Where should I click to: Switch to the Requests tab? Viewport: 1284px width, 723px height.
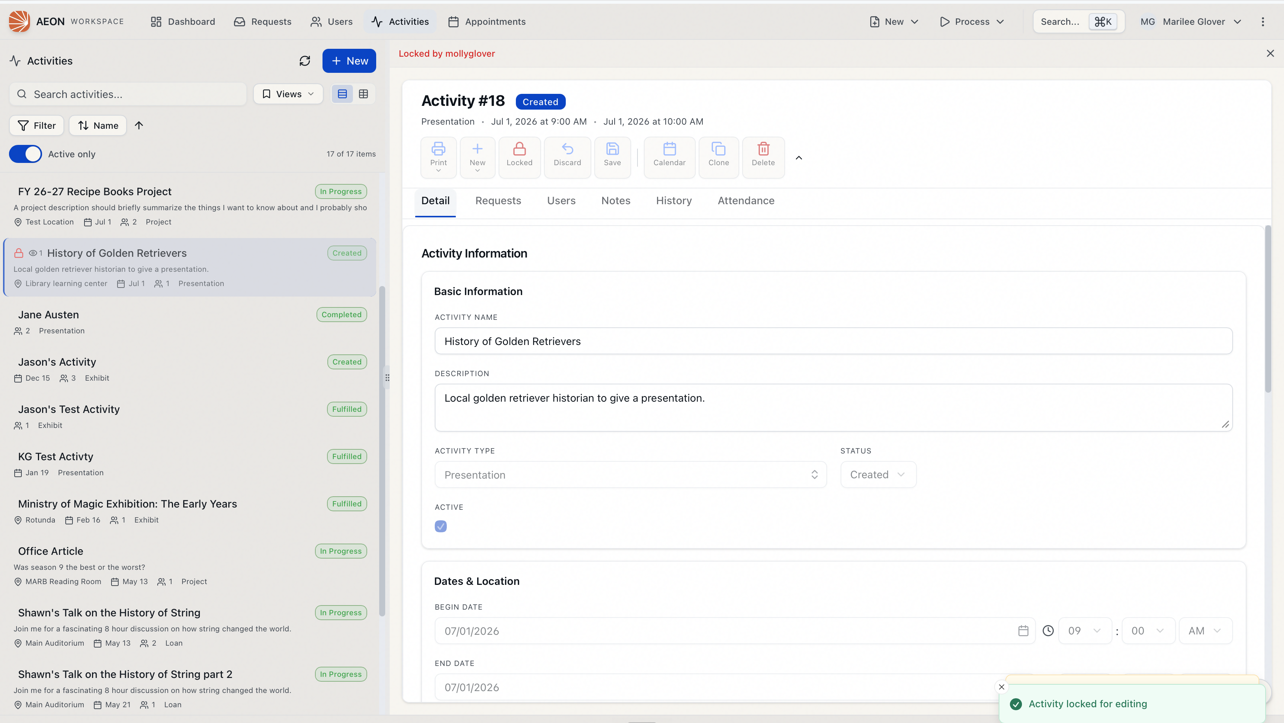tap(498, 201)
